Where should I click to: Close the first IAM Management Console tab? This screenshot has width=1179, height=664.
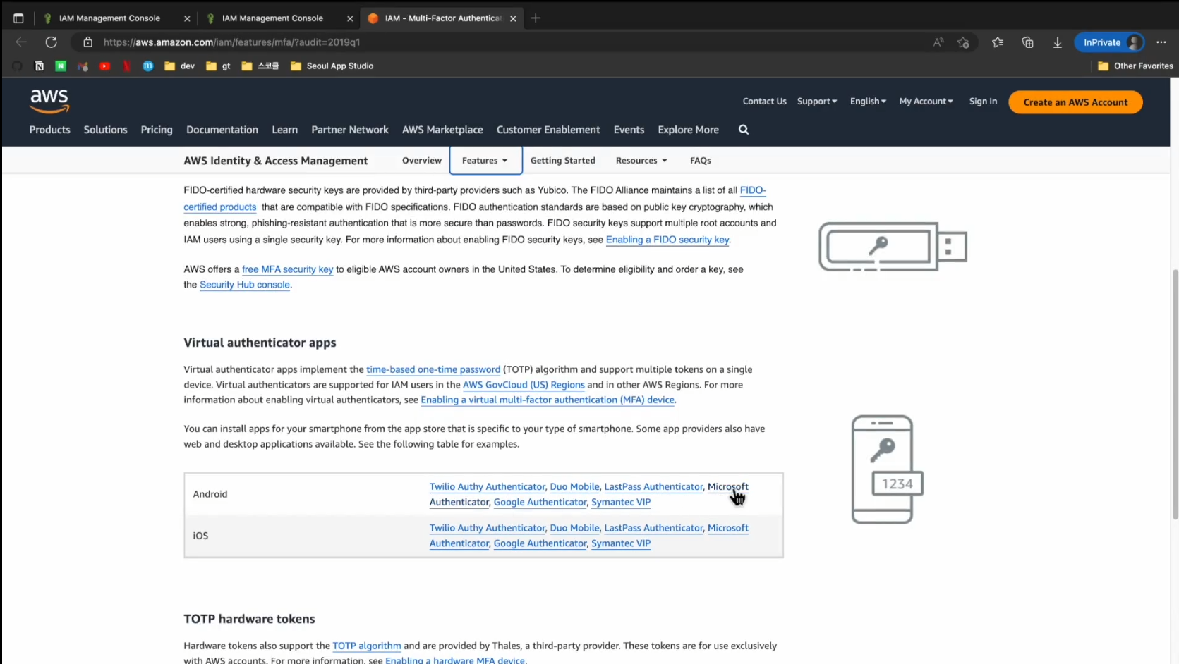point(187,18)
